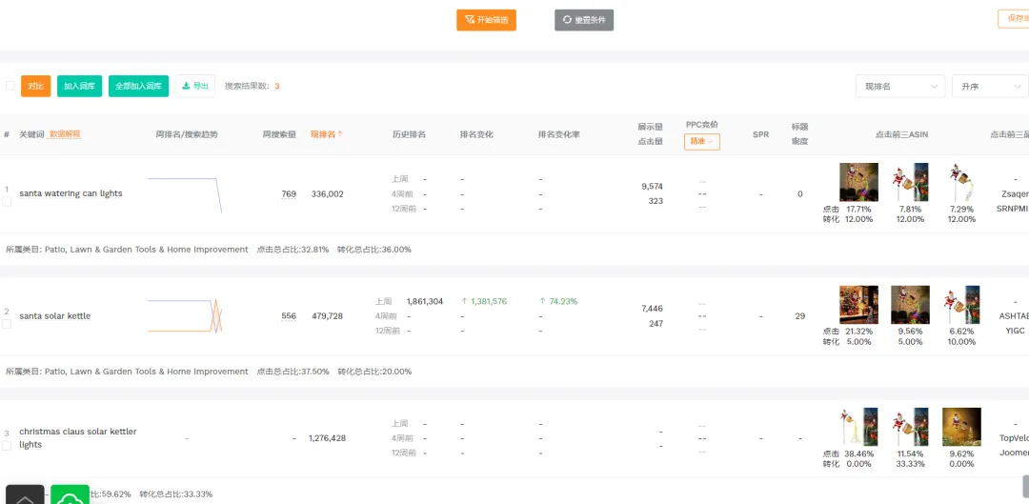This screenshot has height=504, width=1029.
Task: Open the 现排名 sort field dropdown
Action: tap(899, 87)
